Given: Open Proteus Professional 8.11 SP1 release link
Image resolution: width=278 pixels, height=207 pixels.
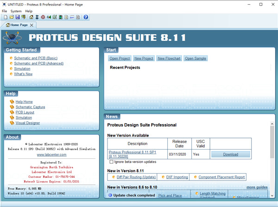Looking at the screenshot, I should click(133, 154).
